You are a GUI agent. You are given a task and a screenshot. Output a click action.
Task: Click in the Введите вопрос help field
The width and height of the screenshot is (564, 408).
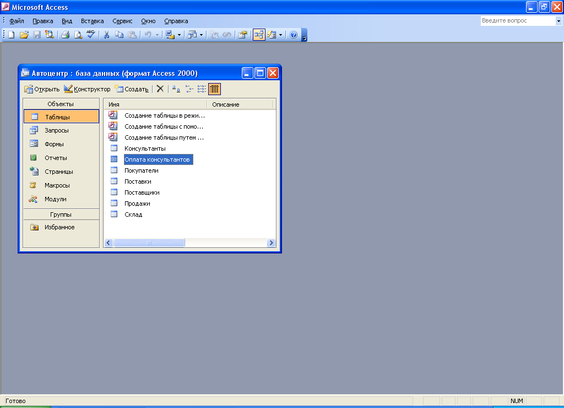(518, 21)
